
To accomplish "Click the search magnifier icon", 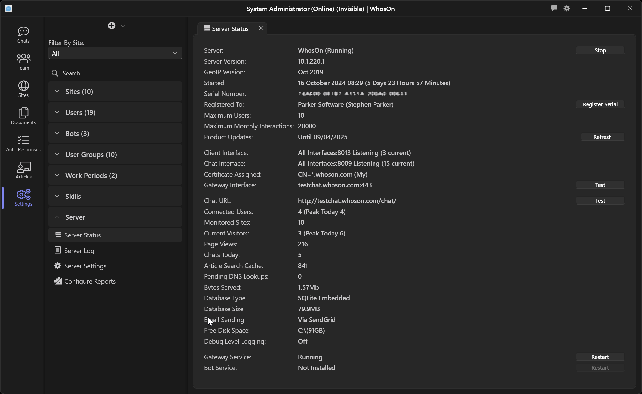I will tap(55, 73).
